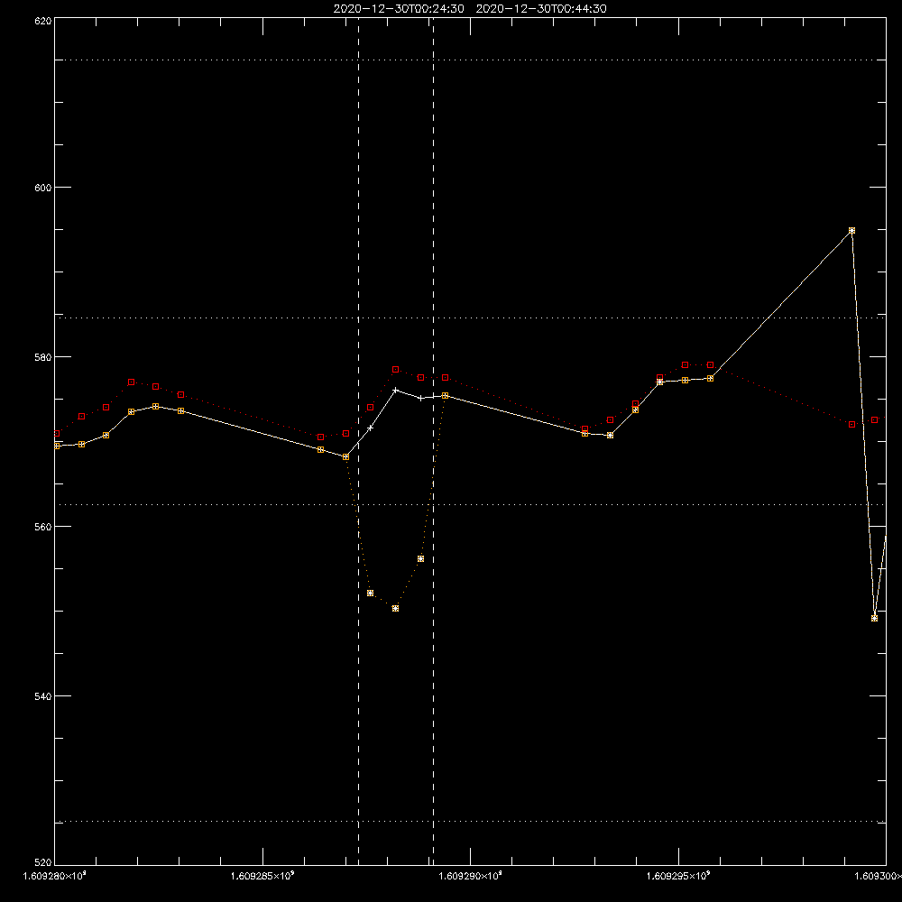Pick the orange dip point near 552
This screenshot has height=902, width=902.
tap(370, 594)
